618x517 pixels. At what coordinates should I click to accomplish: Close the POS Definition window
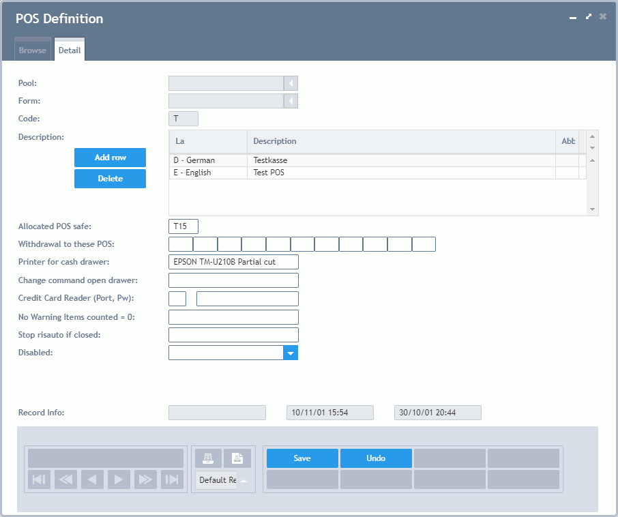click(602, 16)
